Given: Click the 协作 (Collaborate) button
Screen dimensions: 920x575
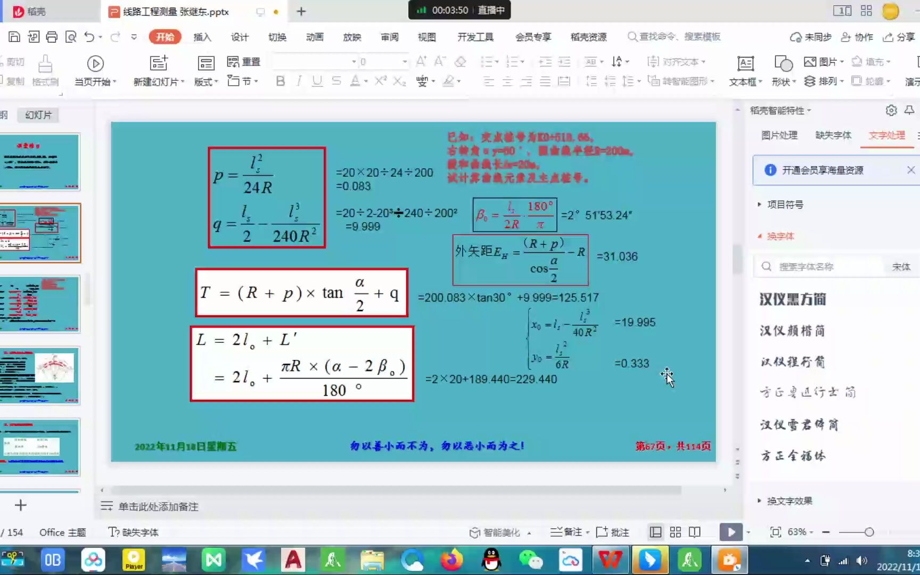Looking at the screenshot, I should coord(857,37).
